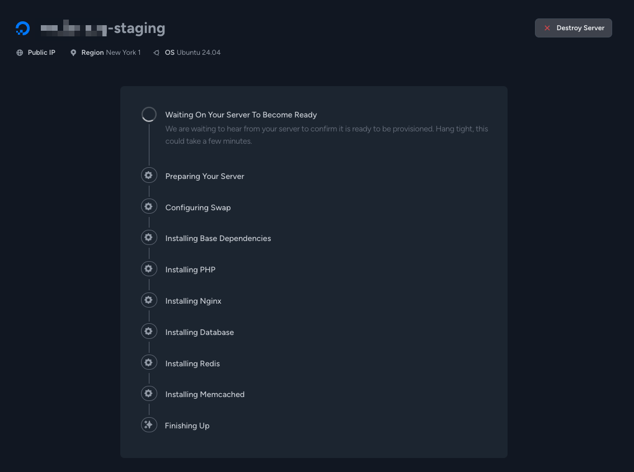Click the gear icon for Installing Nginx

tap(149, 300)
